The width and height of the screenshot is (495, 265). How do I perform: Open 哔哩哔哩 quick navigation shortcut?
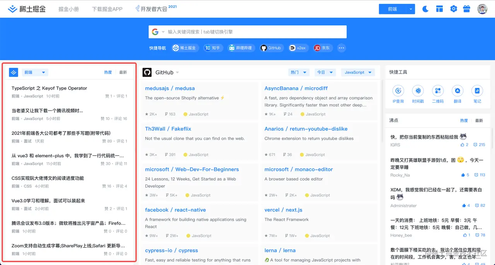241,48
